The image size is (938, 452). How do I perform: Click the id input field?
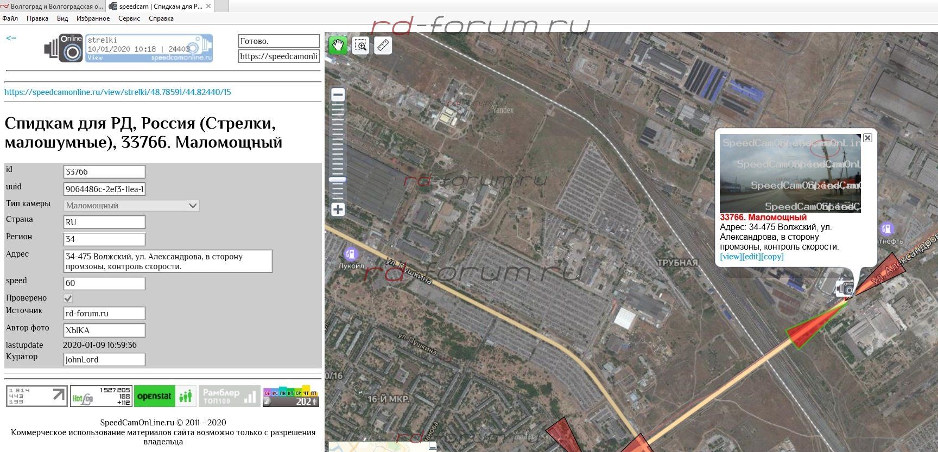(x=104, y=172)
